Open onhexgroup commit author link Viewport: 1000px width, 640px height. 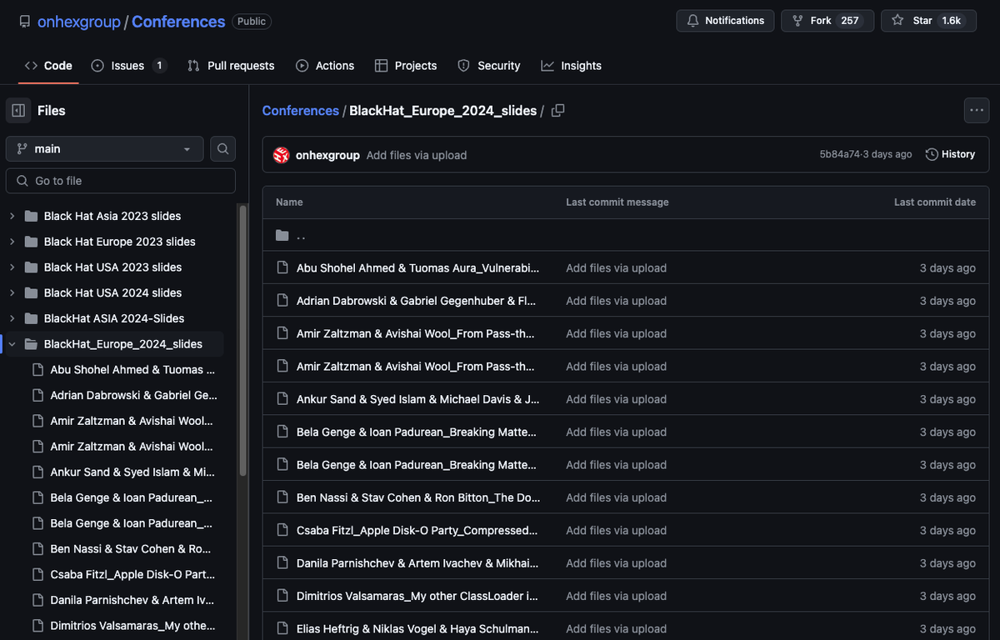327,155
